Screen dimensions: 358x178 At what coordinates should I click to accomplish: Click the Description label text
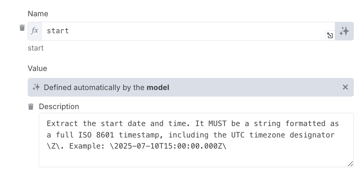pyautogui.click(x=59, y=107)
